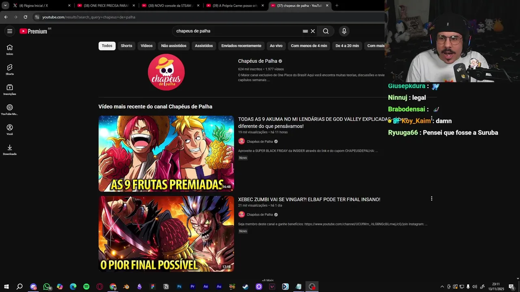Filter by Ao vivo
Screen dimensions: 520x292
(276, 46)
